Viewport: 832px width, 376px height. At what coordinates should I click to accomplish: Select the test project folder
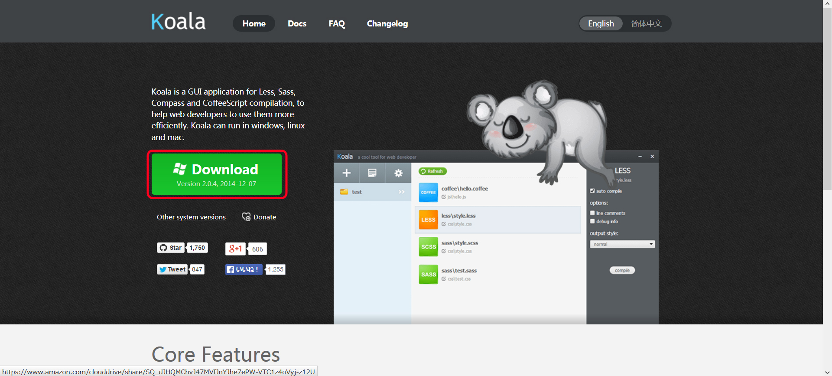pyautogui.click(x=372, y=192)
